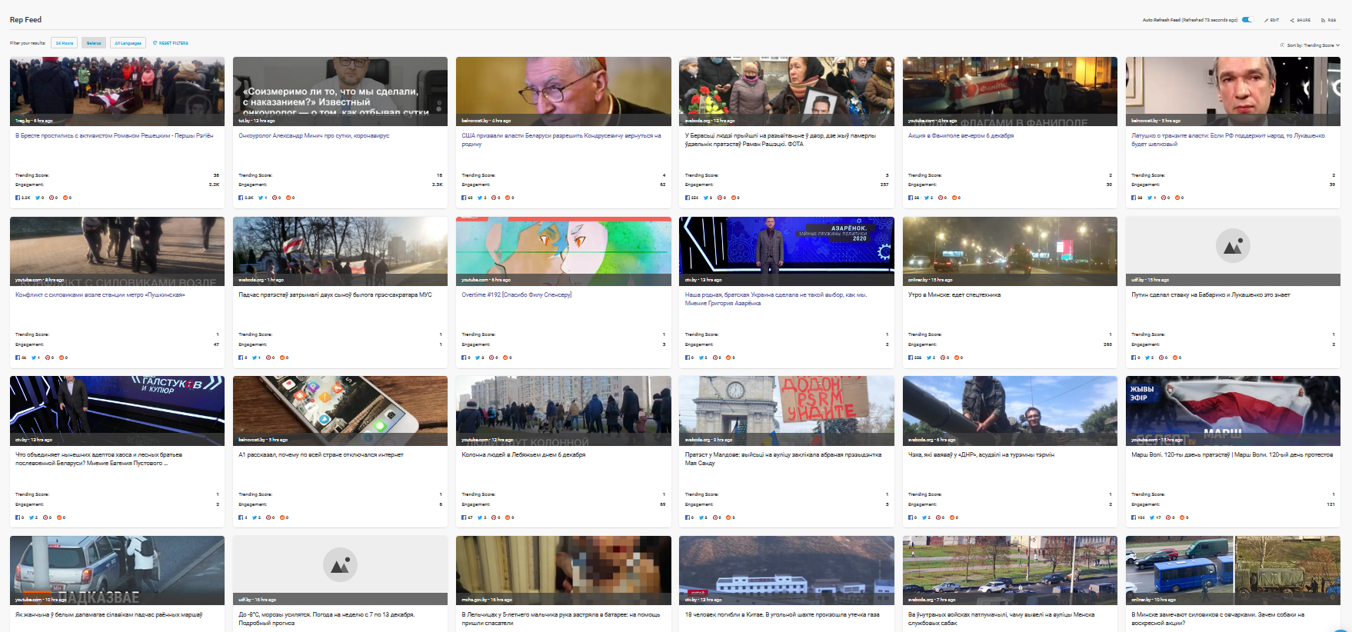Expand the Sort by Trending Score dropdown

coord(1312,45)
